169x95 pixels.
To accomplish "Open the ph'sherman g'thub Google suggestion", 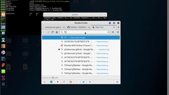I will [81, 53].
